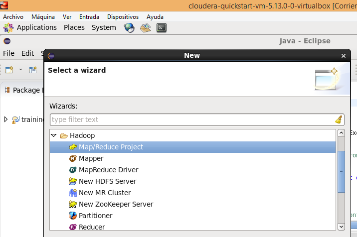This screenshot has width=357, height=237.
Task: Click the Cloudera Applications logo icon
Action: [x=8, y=28]
